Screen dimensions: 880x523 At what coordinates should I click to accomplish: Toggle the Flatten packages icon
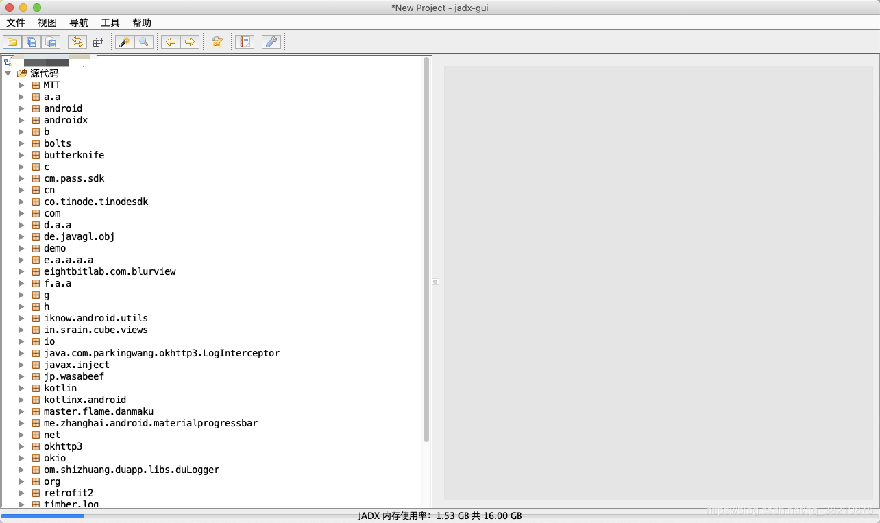click(97, 42)
